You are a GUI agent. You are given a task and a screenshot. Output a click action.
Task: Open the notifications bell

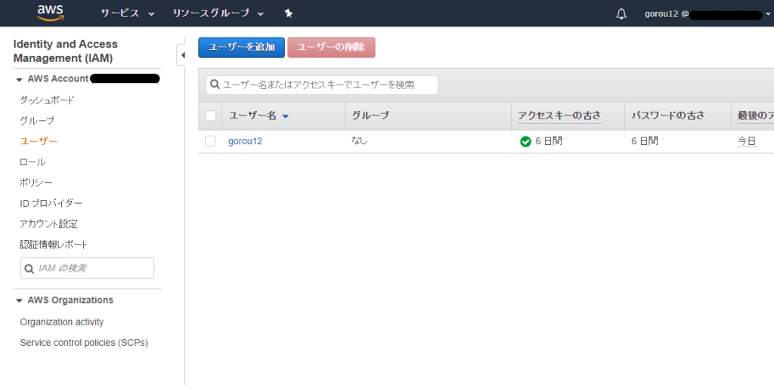(x=621, y=14)
